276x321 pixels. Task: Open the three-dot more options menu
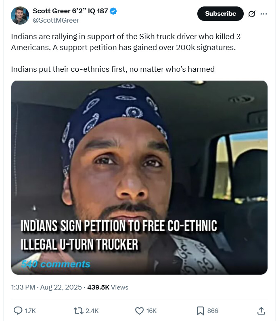click(263, 14)
